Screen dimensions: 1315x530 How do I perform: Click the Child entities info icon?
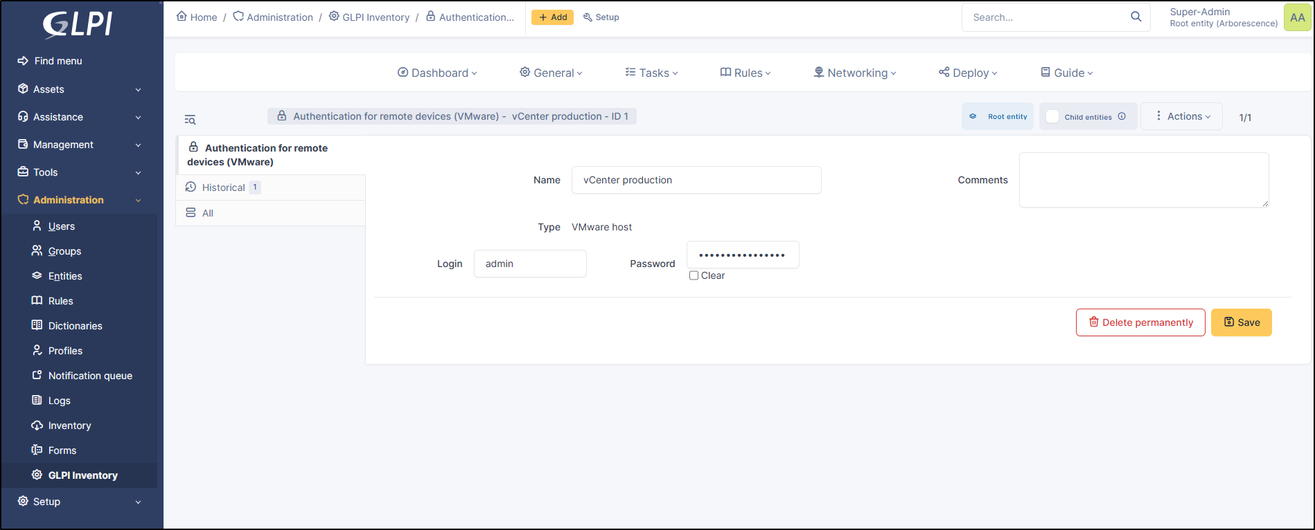click(x=1122, y=116)
